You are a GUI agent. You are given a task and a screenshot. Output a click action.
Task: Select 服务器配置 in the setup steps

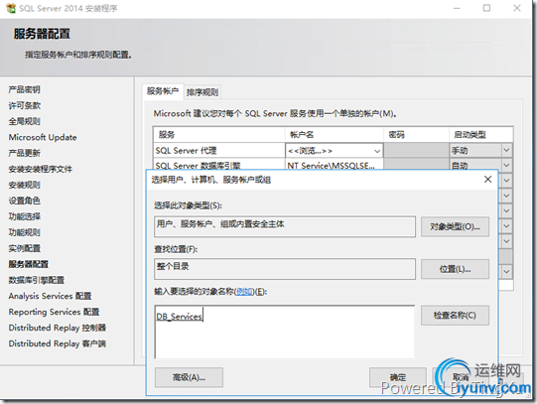[29, 264]
